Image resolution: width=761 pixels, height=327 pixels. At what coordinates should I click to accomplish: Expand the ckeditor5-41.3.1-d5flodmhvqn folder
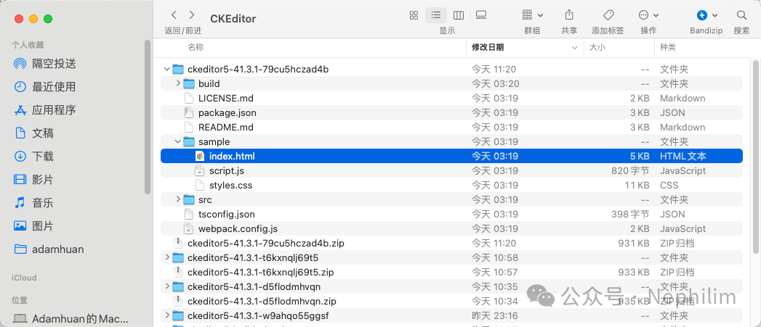[x=167, y=286]
